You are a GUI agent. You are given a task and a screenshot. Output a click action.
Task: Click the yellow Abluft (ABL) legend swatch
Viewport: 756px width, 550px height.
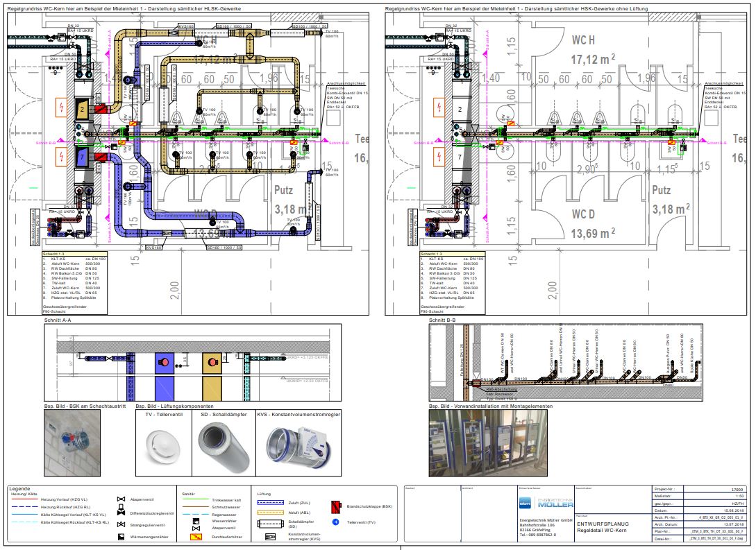tap(271, 510)
